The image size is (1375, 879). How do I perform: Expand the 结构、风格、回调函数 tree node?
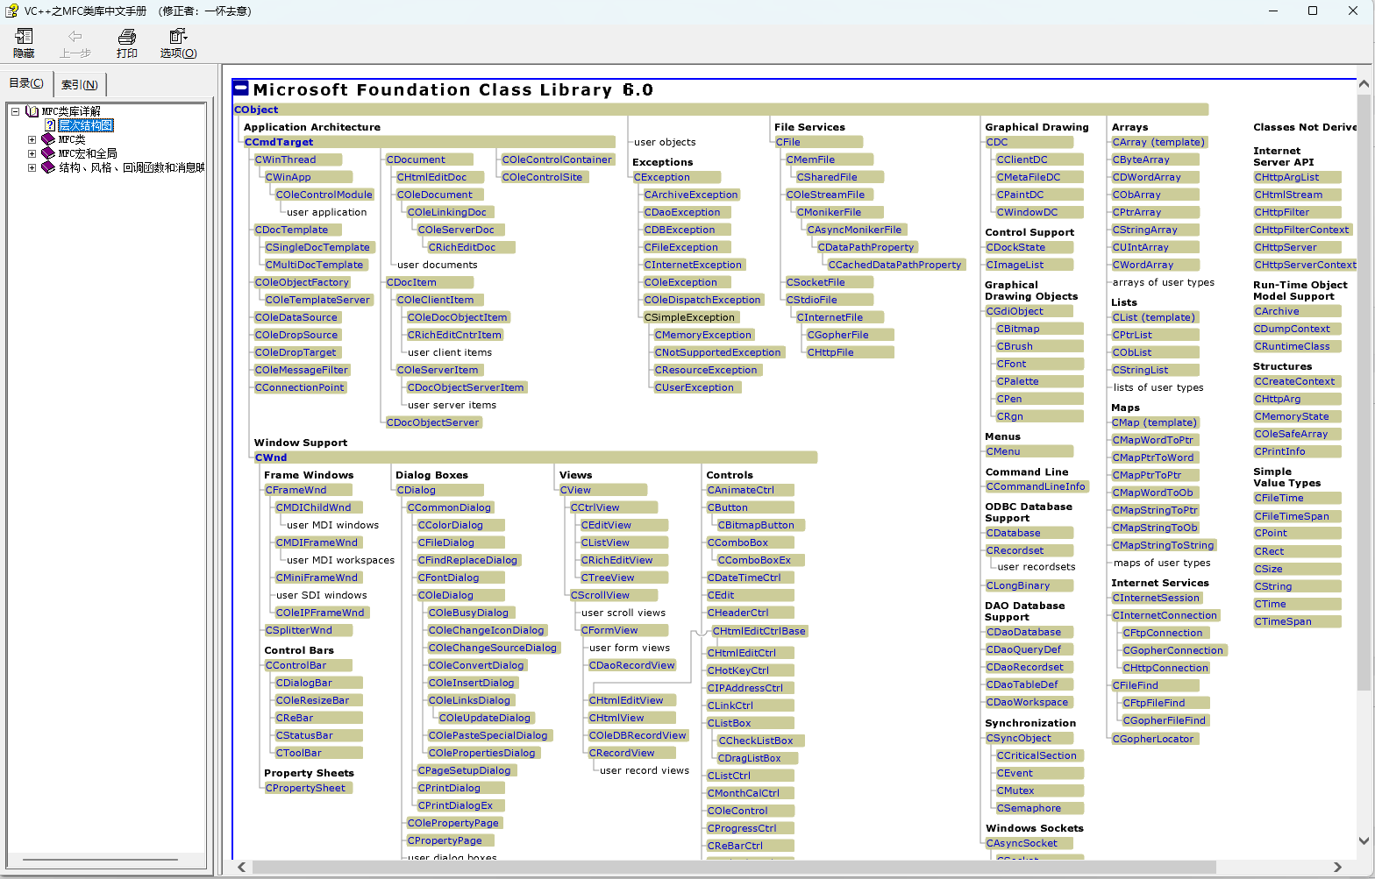tap(32, 167)
